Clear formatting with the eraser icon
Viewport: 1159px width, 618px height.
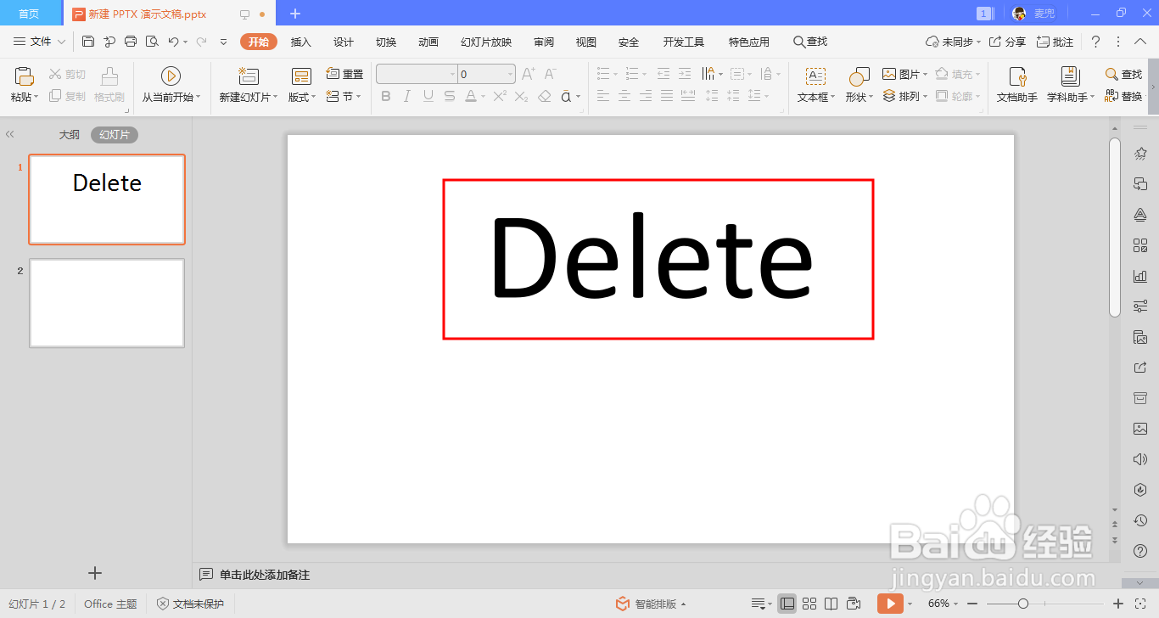[545, 96]
